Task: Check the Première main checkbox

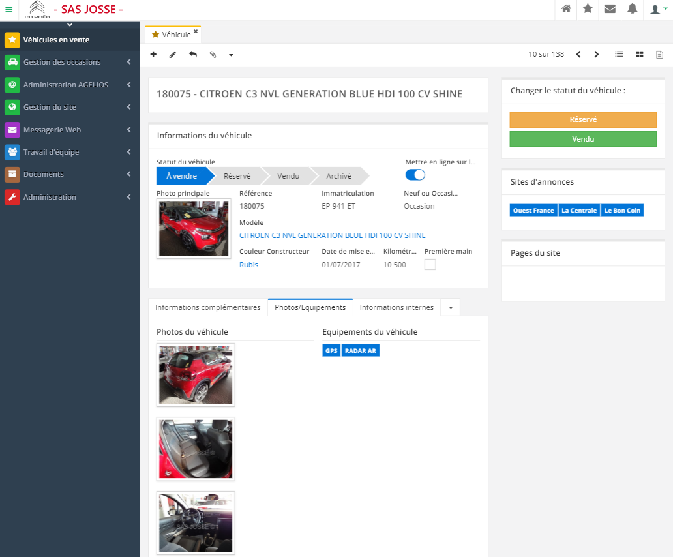Action: pos(430,265)
